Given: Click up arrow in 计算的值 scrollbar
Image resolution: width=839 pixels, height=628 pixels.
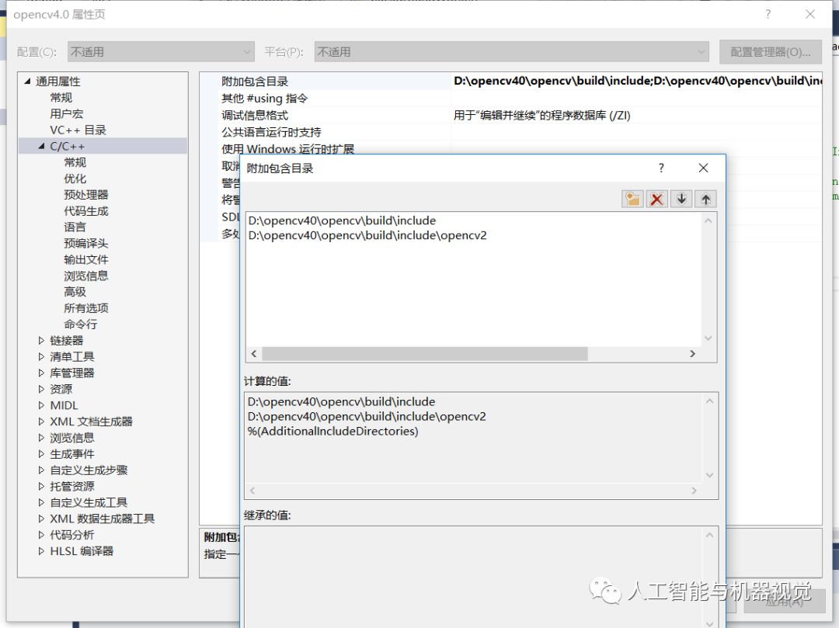Looking at the screenshot, I should [x=709, y=401].
